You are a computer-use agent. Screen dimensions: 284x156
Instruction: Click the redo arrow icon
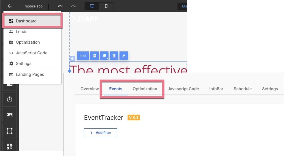(73, 6)
